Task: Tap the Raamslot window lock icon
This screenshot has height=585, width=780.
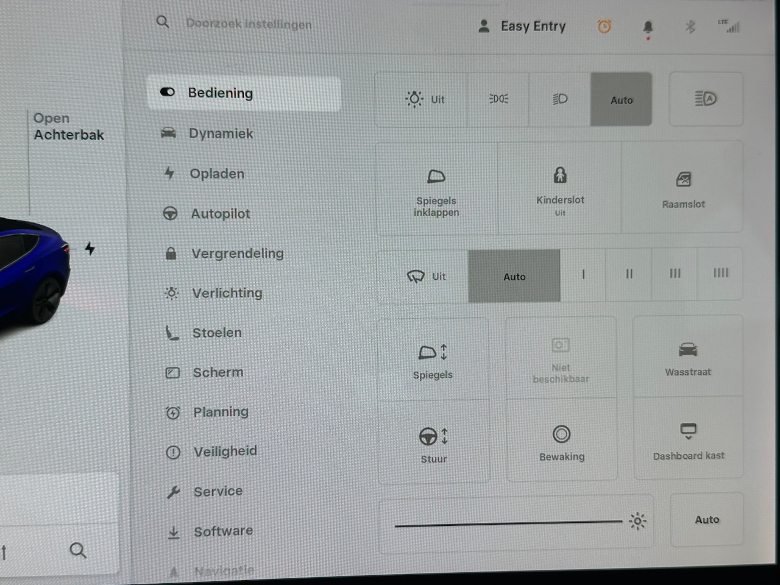Action: click(683, 180)
